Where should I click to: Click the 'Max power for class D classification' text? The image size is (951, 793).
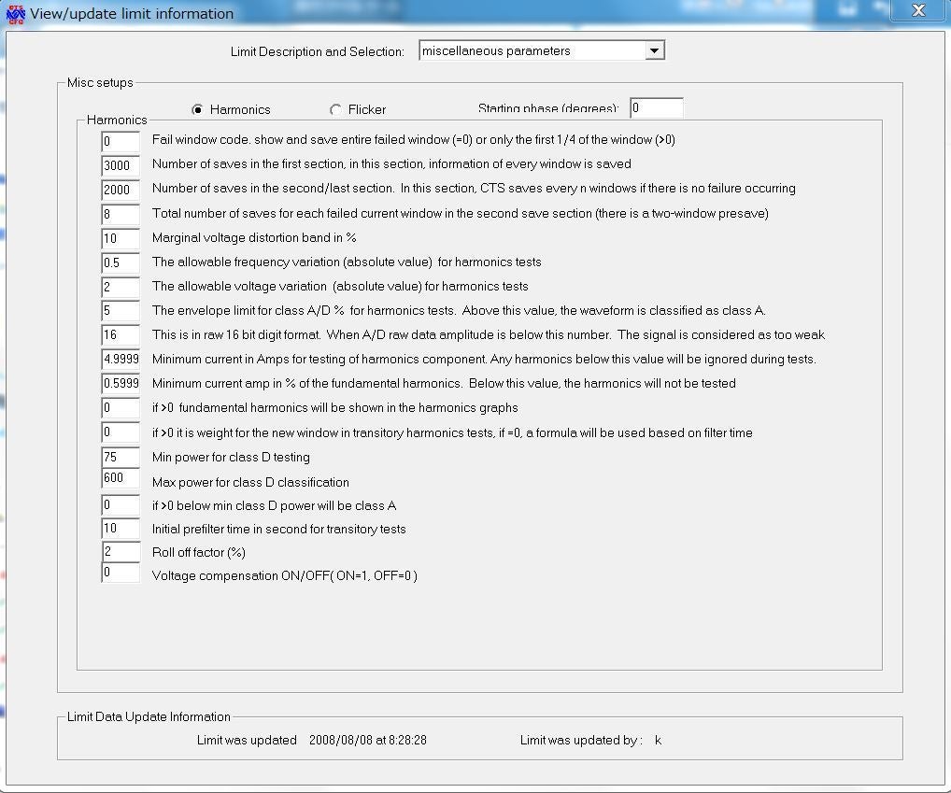point(250,482)
